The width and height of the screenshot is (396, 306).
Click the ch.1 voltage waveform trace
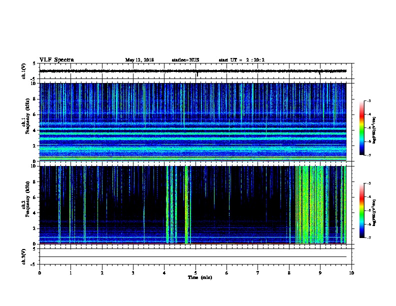coord(193,71)
